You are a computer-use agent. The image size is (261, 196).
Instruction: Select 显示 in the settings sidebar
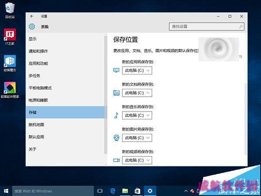tap(65, 39)
